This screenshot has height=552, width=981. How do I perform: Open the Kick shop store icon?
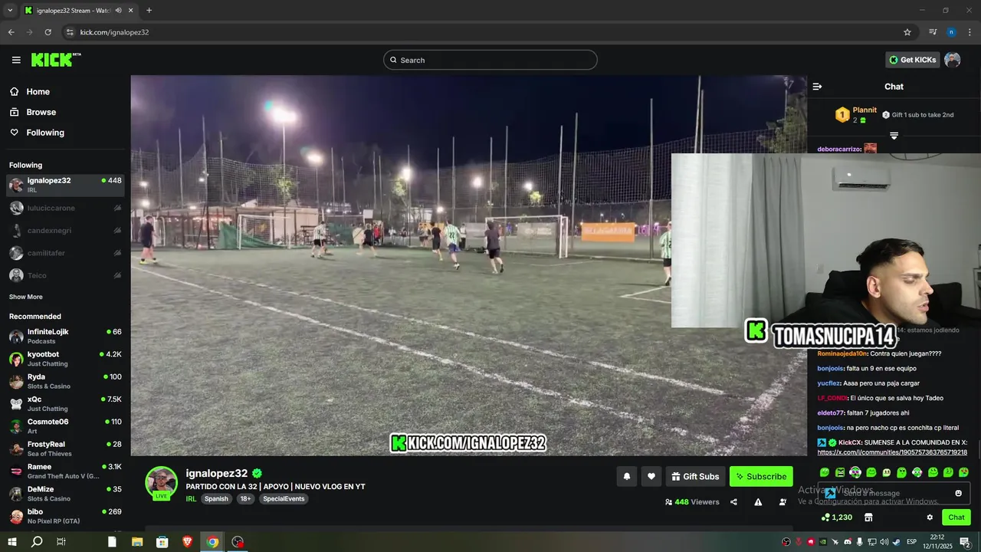click(x=868, y=517)
